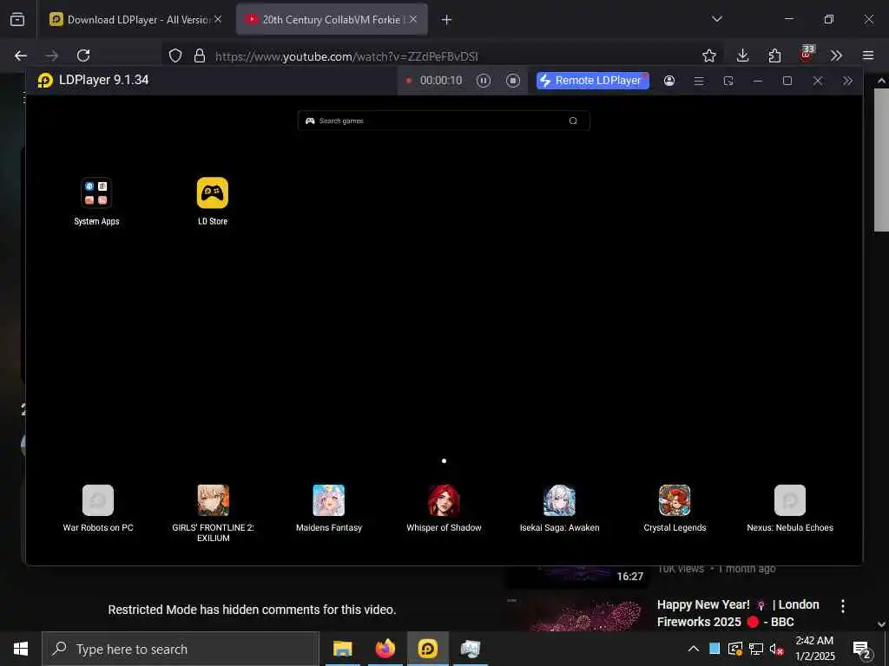Click the 16:27 video thumbnail
This screenshot has width=889, height=666.
click(577, 577)
